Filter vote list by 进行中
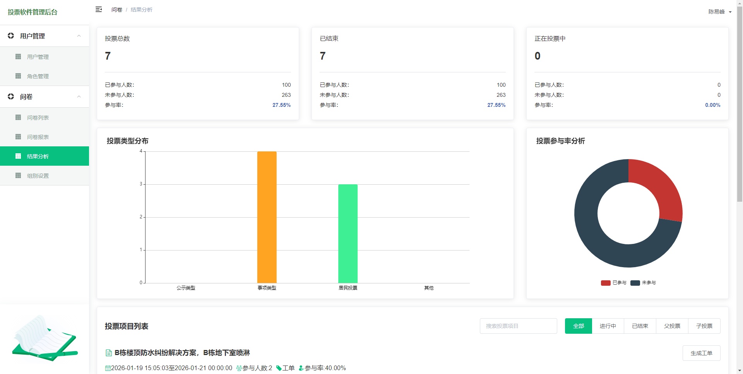 point(608,326)
